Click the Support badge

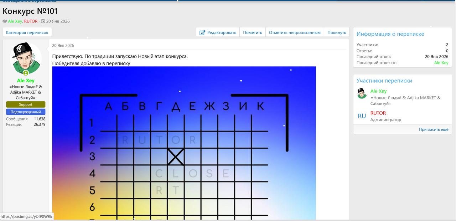click(x=26, y=104)
